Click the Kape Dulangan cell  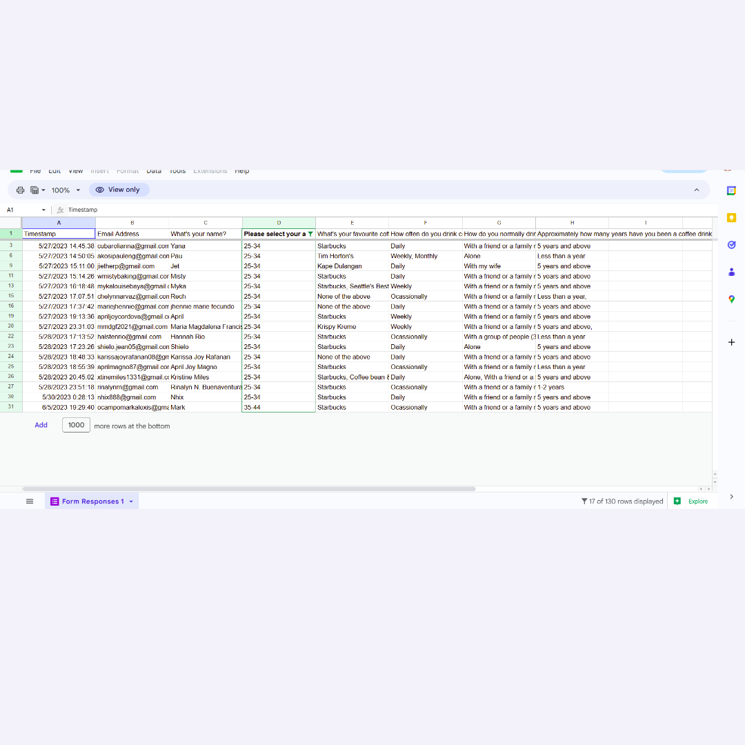point(352,266)
